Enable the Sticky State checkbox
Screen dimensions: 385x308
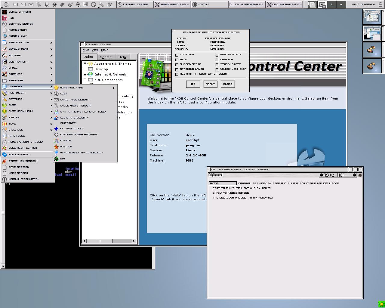click(x=217, y=65)
